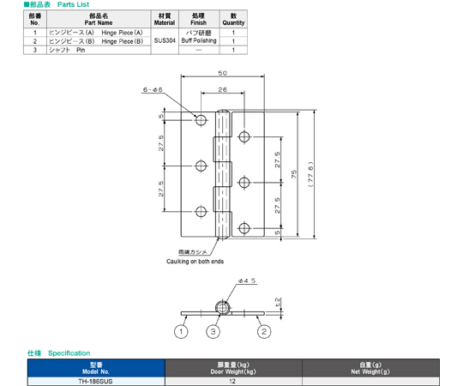Viewport: 463px width, 386px height.
Task: Click the 'TH-186SUS' model cell
Action: pos(96,381)
